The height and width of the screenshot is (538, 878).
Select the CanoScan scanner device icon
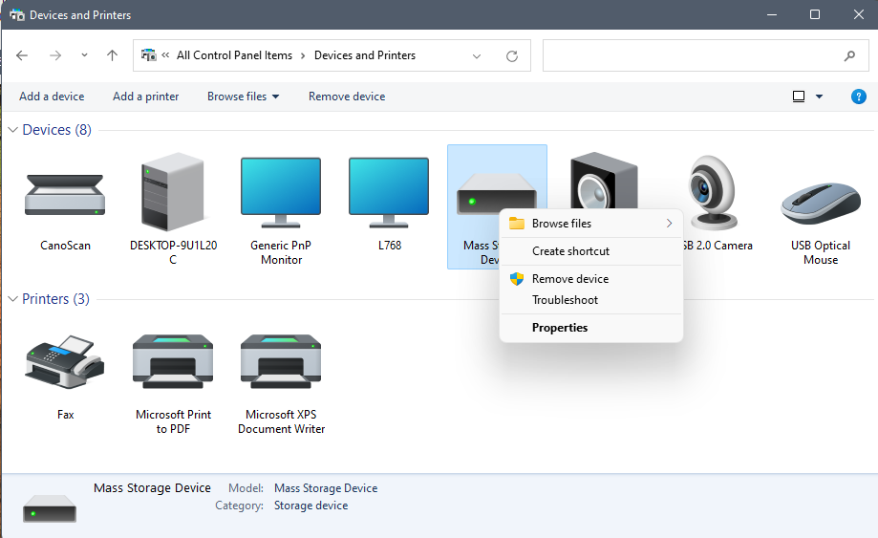(x=65, y=194)
